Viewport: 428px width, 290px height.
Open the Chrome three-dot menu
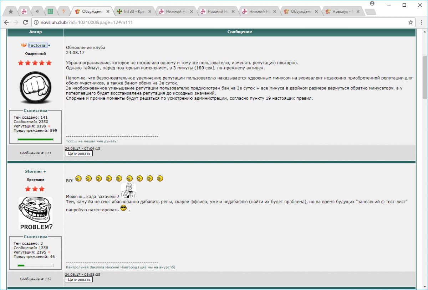coord(421,22)
